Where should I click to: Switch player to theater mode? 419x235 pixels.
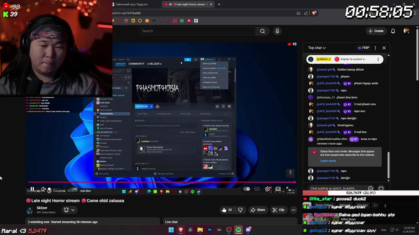tap(278, 189)
